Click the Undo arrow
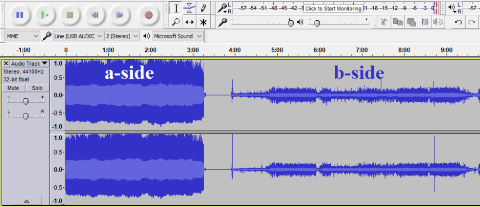480x207 pixels. point(458,22)
